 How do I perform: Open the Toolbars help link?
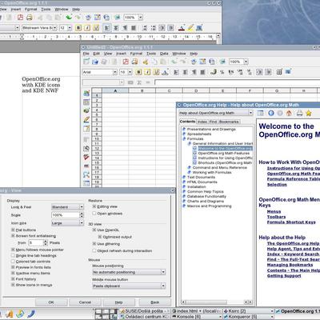(276, 217)
